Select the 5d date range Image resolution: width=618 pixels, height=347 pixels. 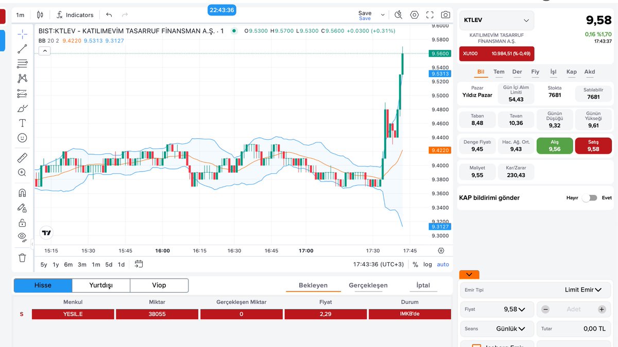109,264
